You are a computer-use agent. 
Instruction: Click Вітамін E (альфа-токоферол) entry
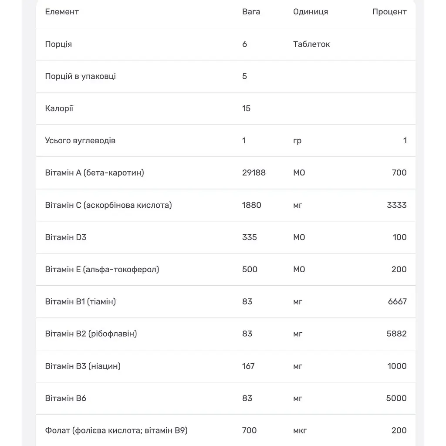(102, 269)
